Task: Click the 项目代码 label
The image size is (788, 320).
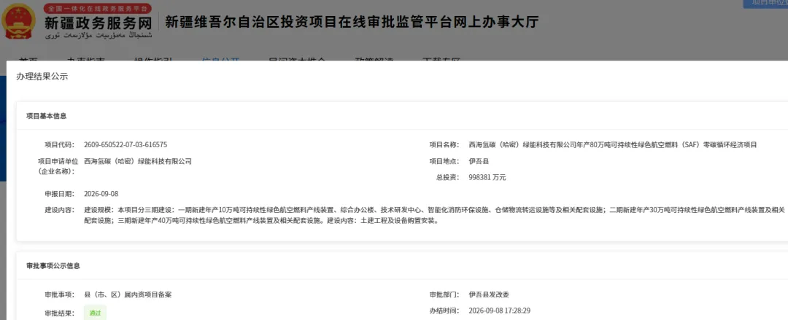Action: click(59, 144)
